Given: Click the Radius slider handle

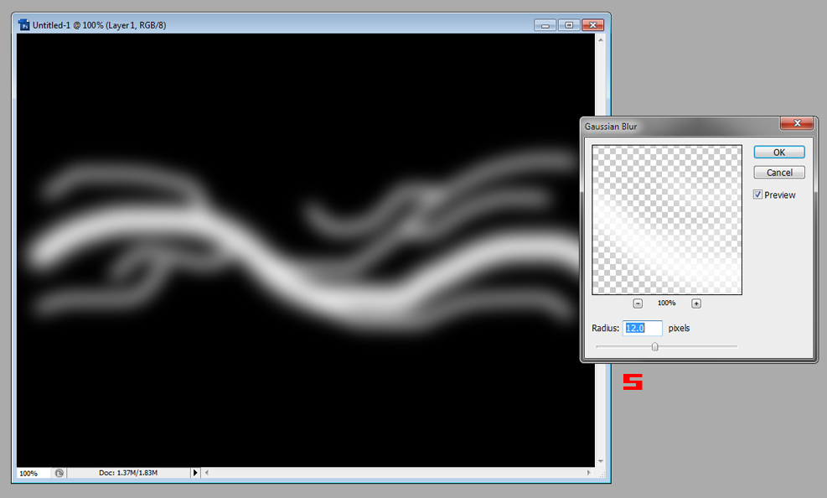Looking at the screenshot, I should pos(654,346).
